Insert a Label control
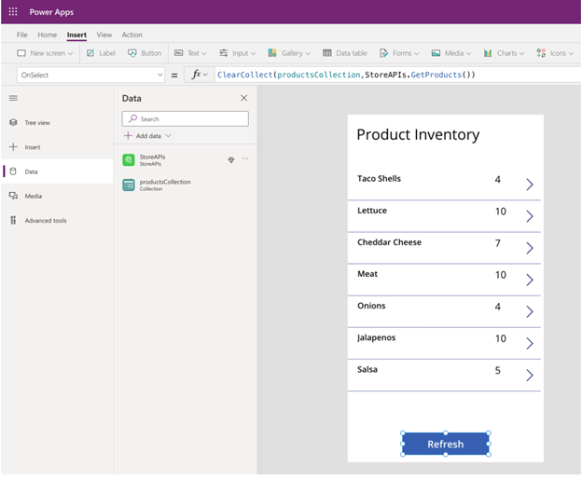This screenshot has width=582, height=480. click(101, 53)
